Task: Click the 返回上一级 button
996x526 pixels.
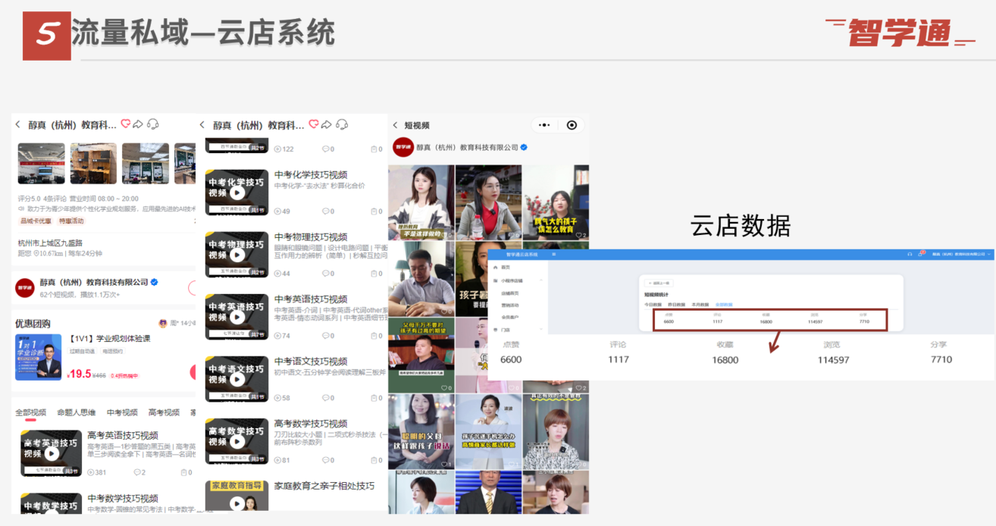Action: click(659, 283)
